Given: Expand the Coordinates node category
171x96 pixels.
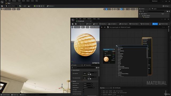Looking at the screenshot, I should click(120, 57).
